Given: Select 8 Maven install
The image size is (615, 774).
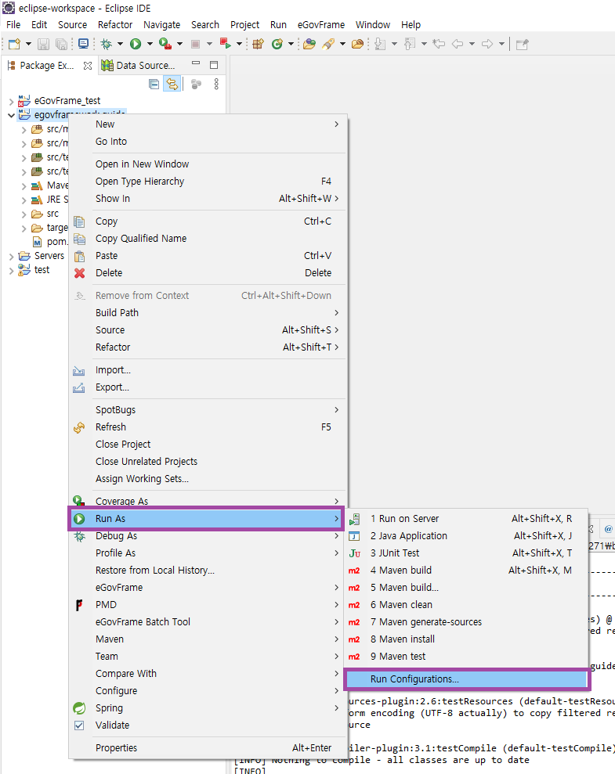Looking at the screenshot, I should pos(467,639).
